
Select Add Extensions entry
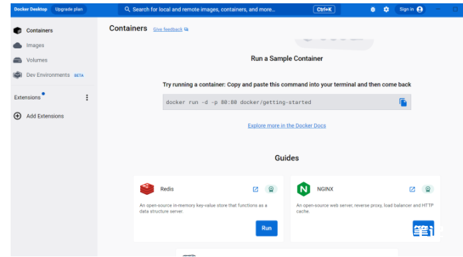pos(45,116)
